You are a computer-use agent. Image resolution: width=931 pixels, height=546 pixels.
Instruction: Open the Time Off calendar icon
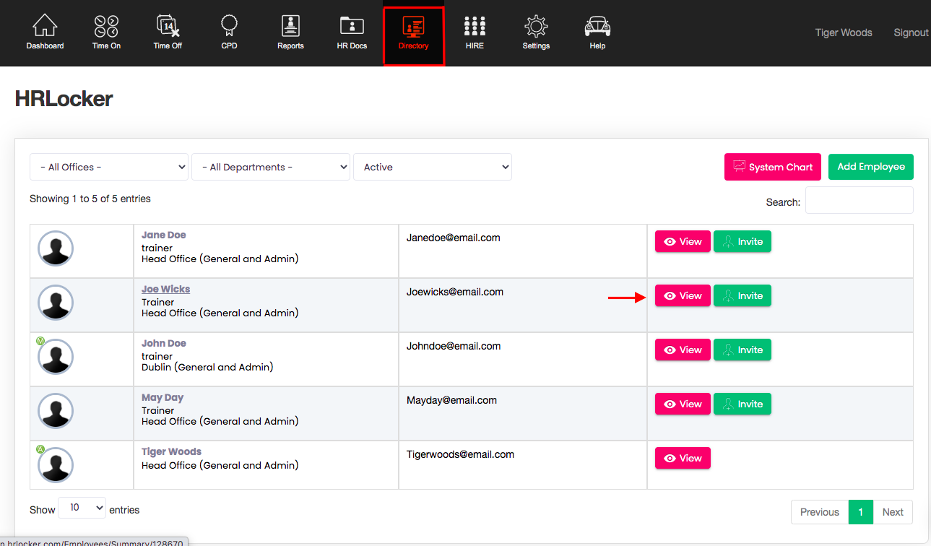[x=168, y=27]
